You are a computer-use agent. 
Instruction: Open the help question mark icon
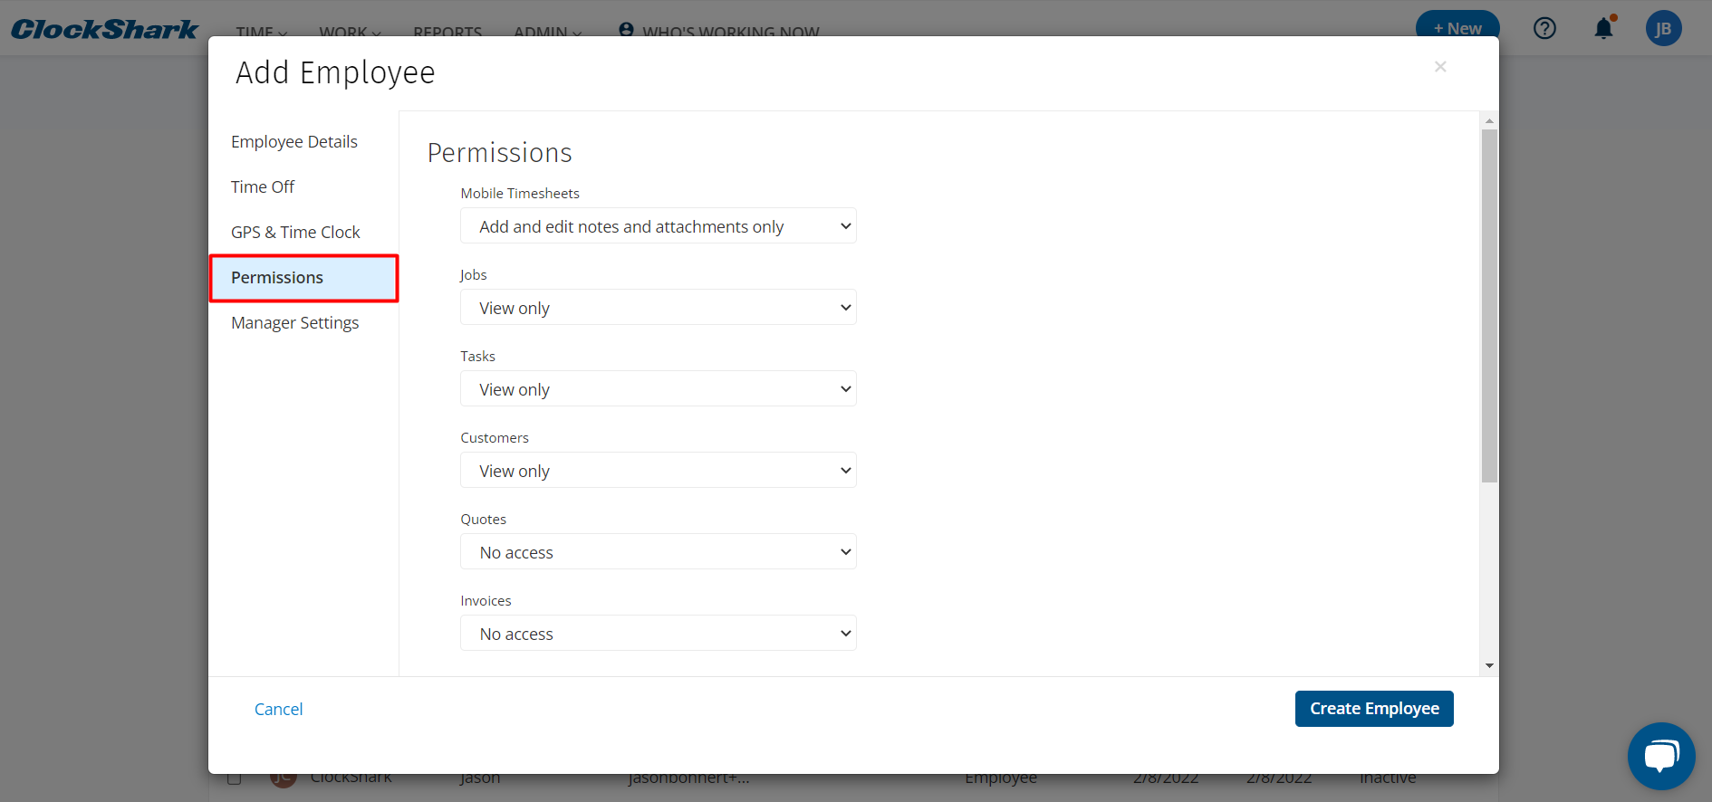coord(1544,29)
